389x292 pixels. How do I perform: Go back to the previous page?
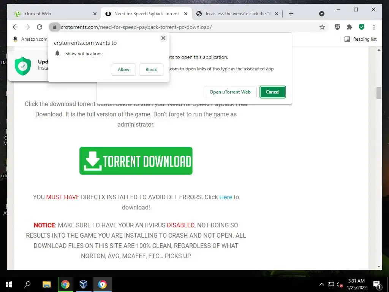click(x=15, y=27)
